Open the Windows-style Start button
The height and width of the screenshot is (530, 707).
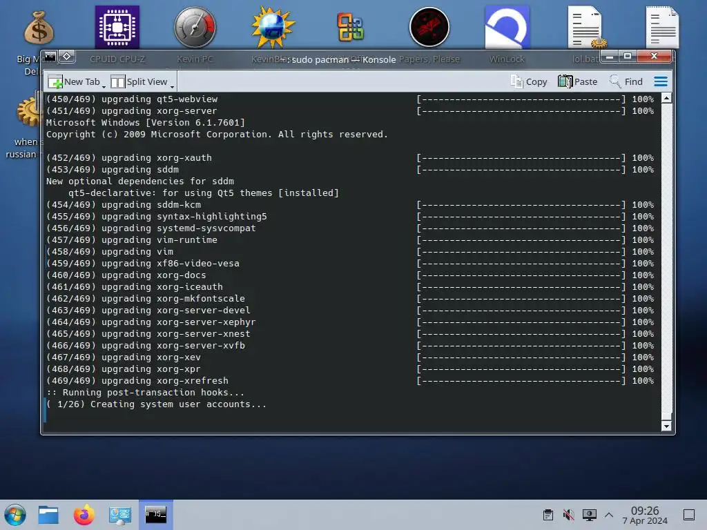click(15, 515)
